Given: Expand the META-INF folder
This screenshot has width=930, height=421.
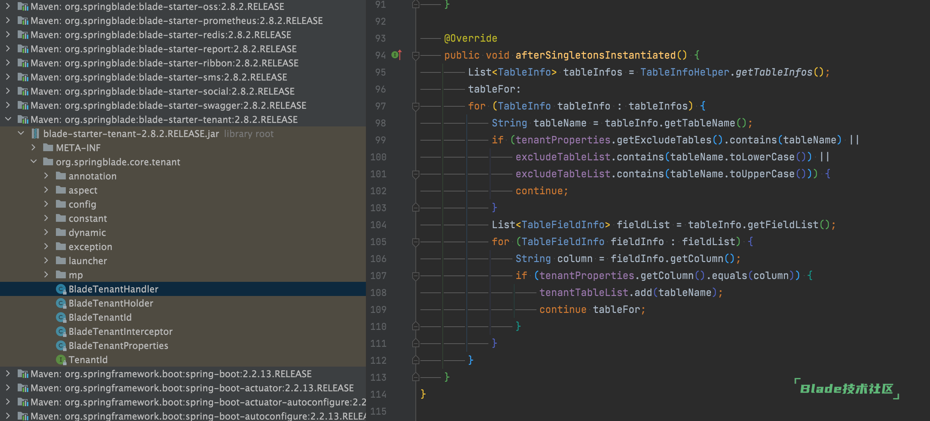Looking at the screenshot, I should click(33, 147).
